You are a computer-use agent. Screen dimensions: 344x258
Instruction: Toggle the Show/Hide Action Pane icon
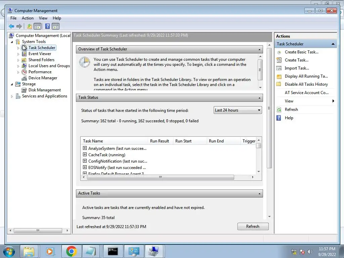pyautogui.click(x=56, y=26)
